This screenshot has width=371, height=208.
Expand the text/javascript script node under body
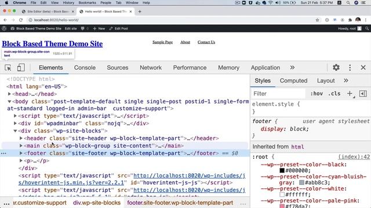click(15, 116)
